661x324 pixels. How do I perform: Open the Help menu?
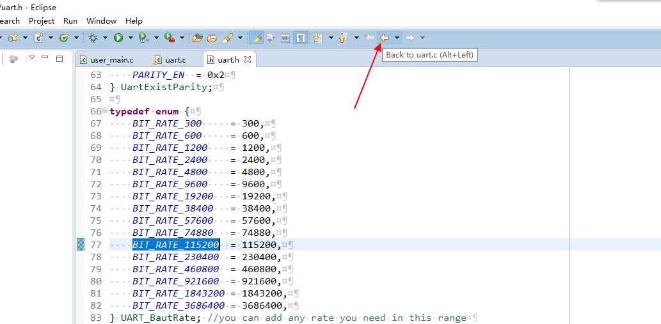coord(134,20)
